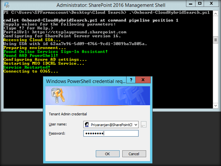Click the console scroll up arrow
The height and width of the screenshot is (166, 221).
point(215,14)
